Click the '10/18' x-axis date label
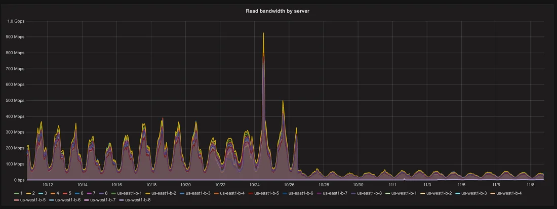 coord(151,185)
